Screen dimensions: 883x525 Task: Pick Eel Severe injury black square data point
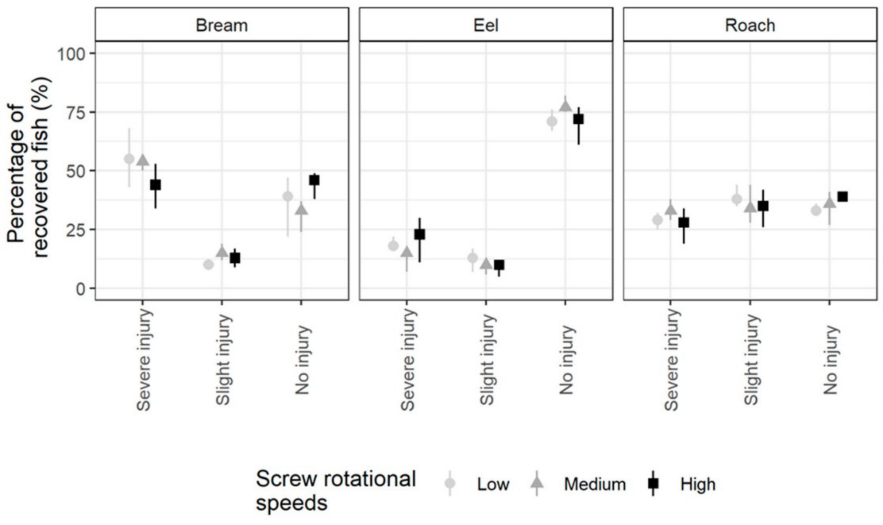coord(419,234)
